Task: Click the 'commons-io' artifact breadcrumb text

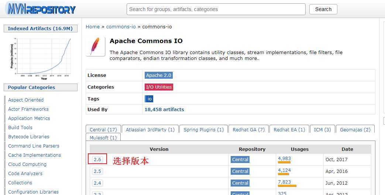Action: tap(157, 26)
